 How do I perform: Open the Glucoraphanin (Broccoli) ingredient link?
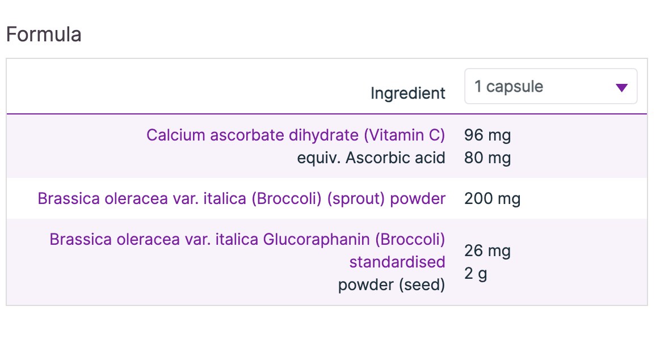[247, 240]
